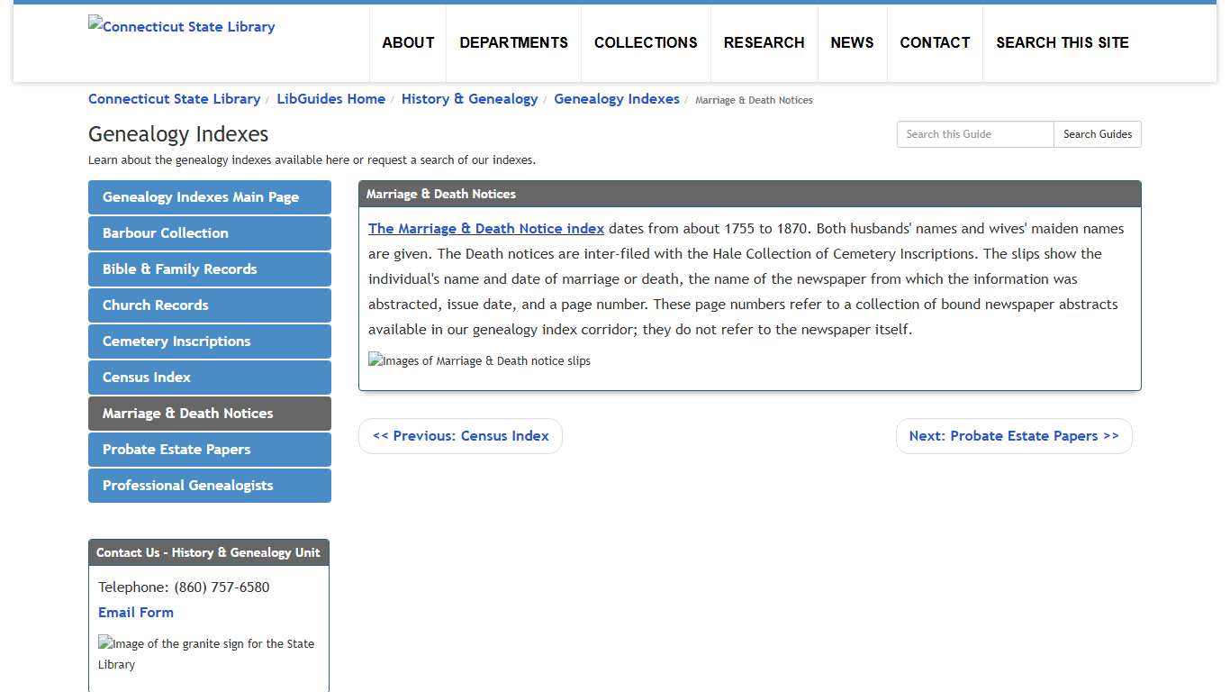Open the Email Form link
Screen dimensions: 1230x692
(x=136, y=612)
